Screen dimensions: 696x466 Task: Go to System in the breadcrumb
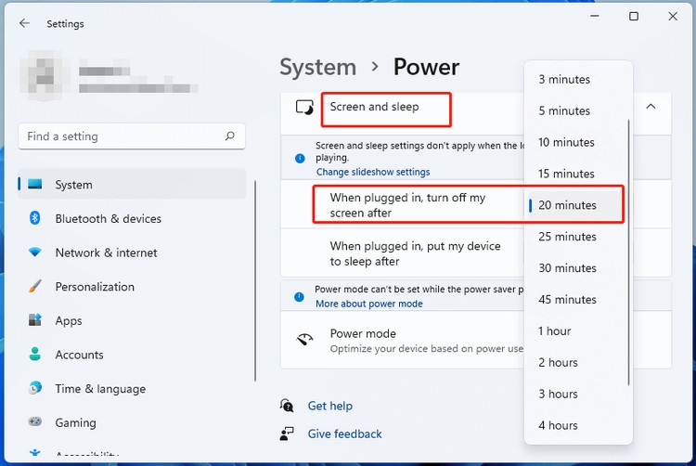pos(317,67)
